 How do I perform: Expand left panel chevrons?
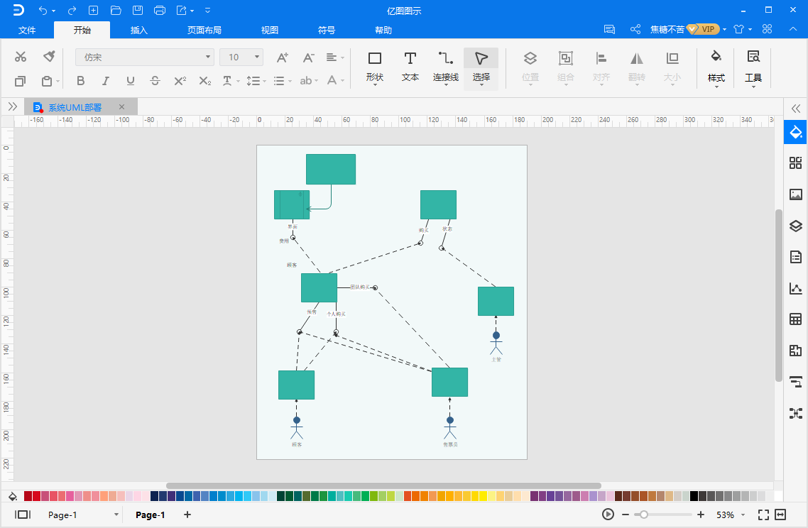click(x=13, y=106)
